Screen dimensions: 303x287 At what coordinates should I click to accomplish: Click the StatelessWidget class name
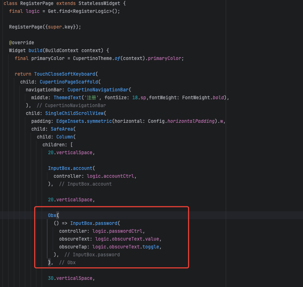coord(99,4)
